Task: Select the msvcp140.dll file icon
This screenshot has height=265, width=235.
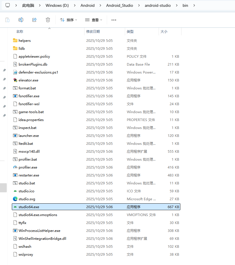Action: click(15, 151)
